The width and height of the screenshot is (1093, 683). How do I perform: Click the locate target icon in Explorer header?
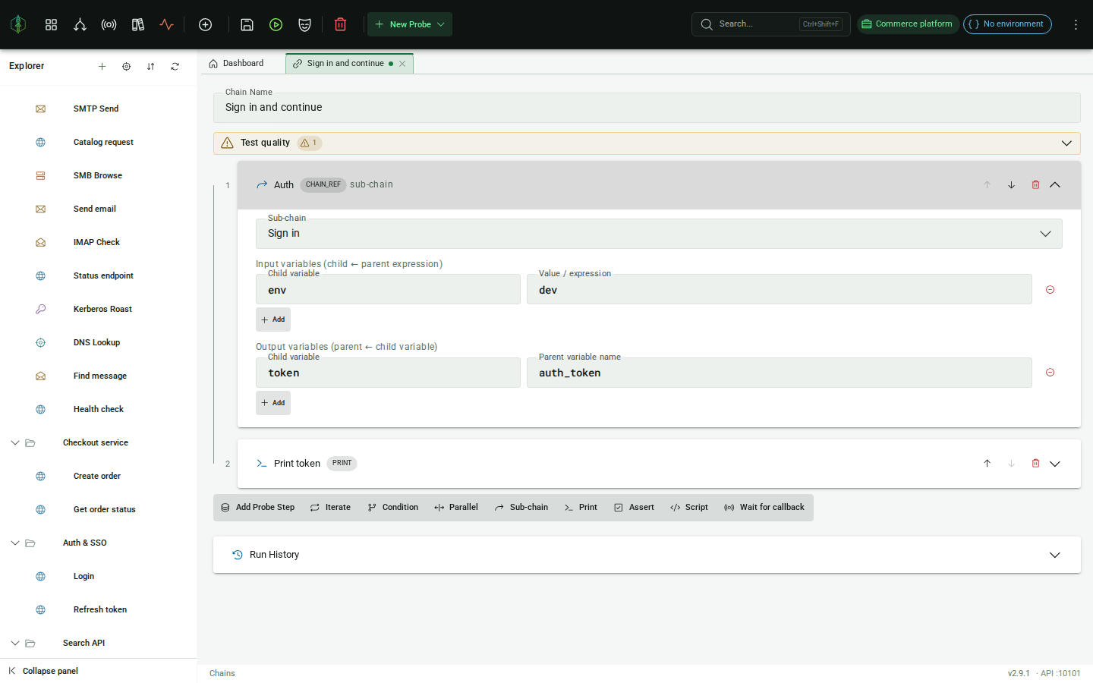click(126, 66)
